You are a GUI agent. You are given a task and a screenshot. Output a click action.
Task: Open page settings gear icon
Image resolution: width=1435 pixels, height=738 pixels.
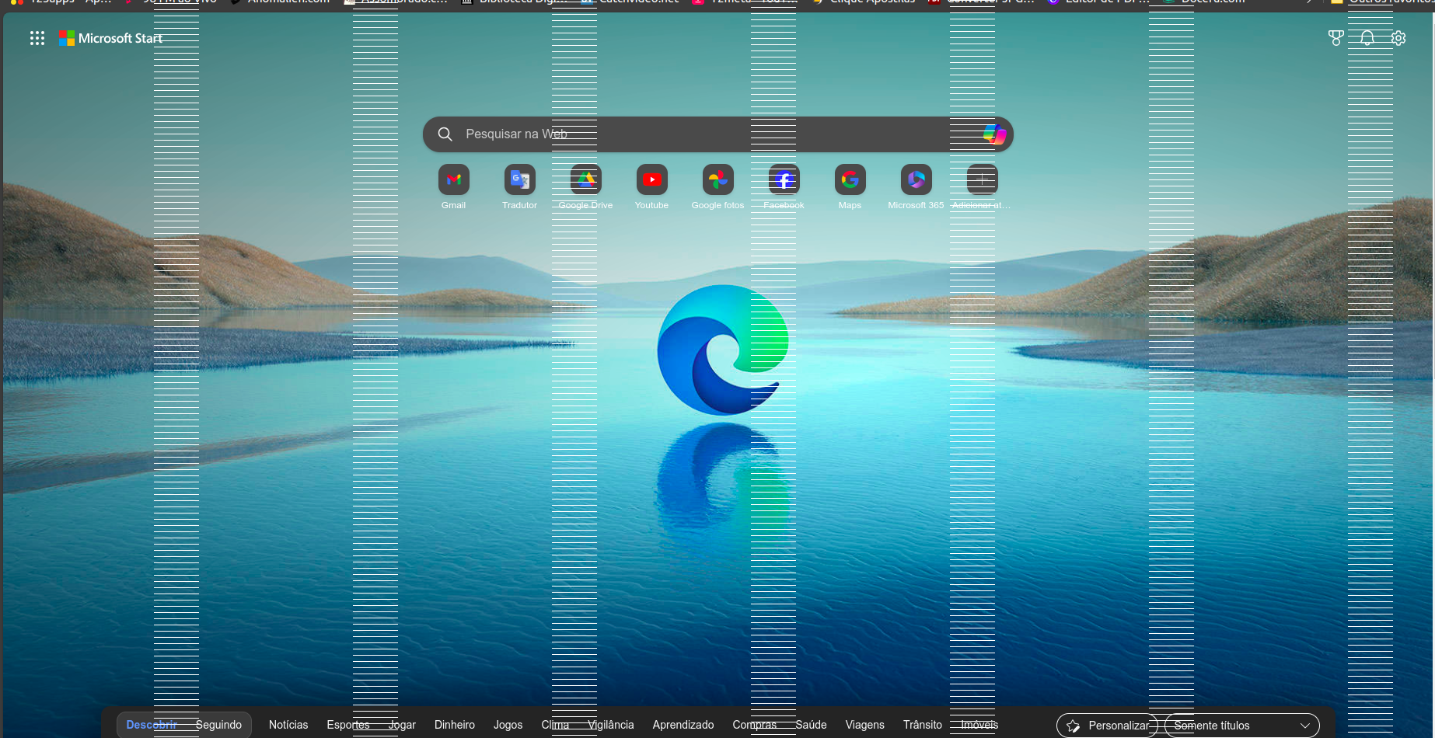[1398, 38]
